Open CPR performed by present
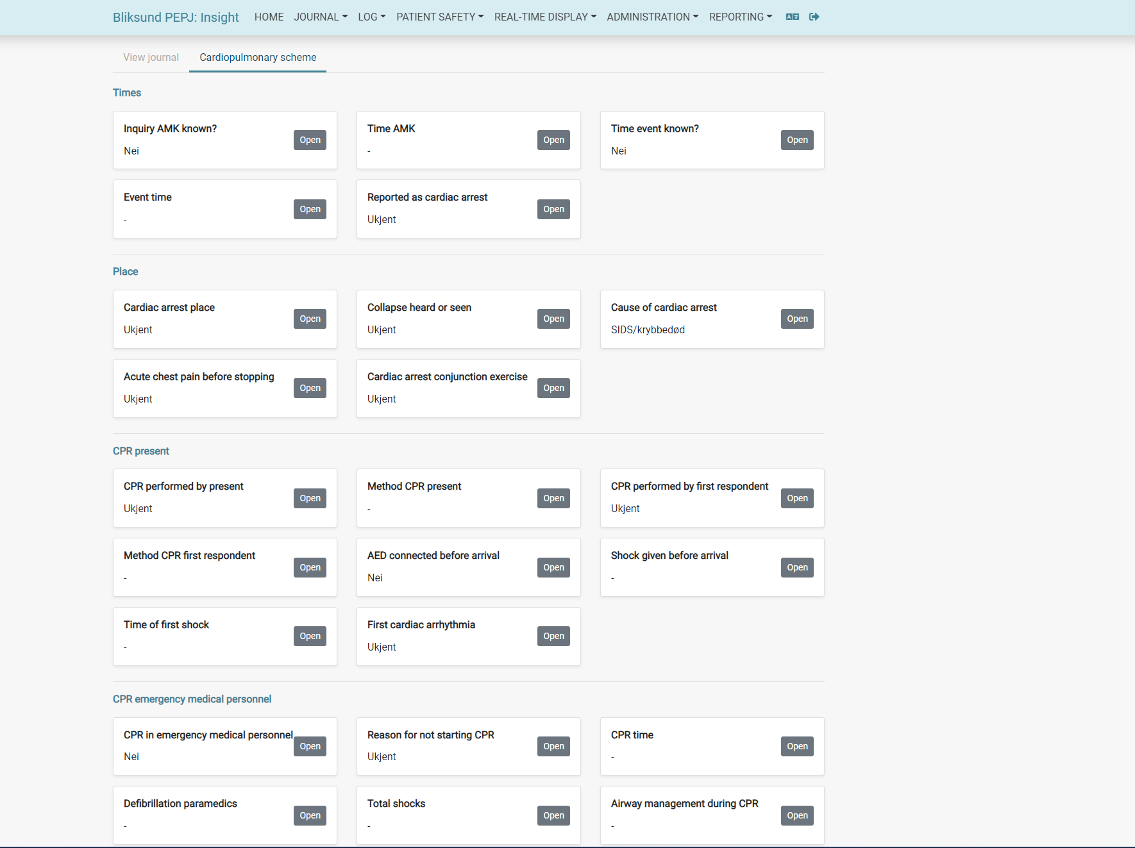 310,498
